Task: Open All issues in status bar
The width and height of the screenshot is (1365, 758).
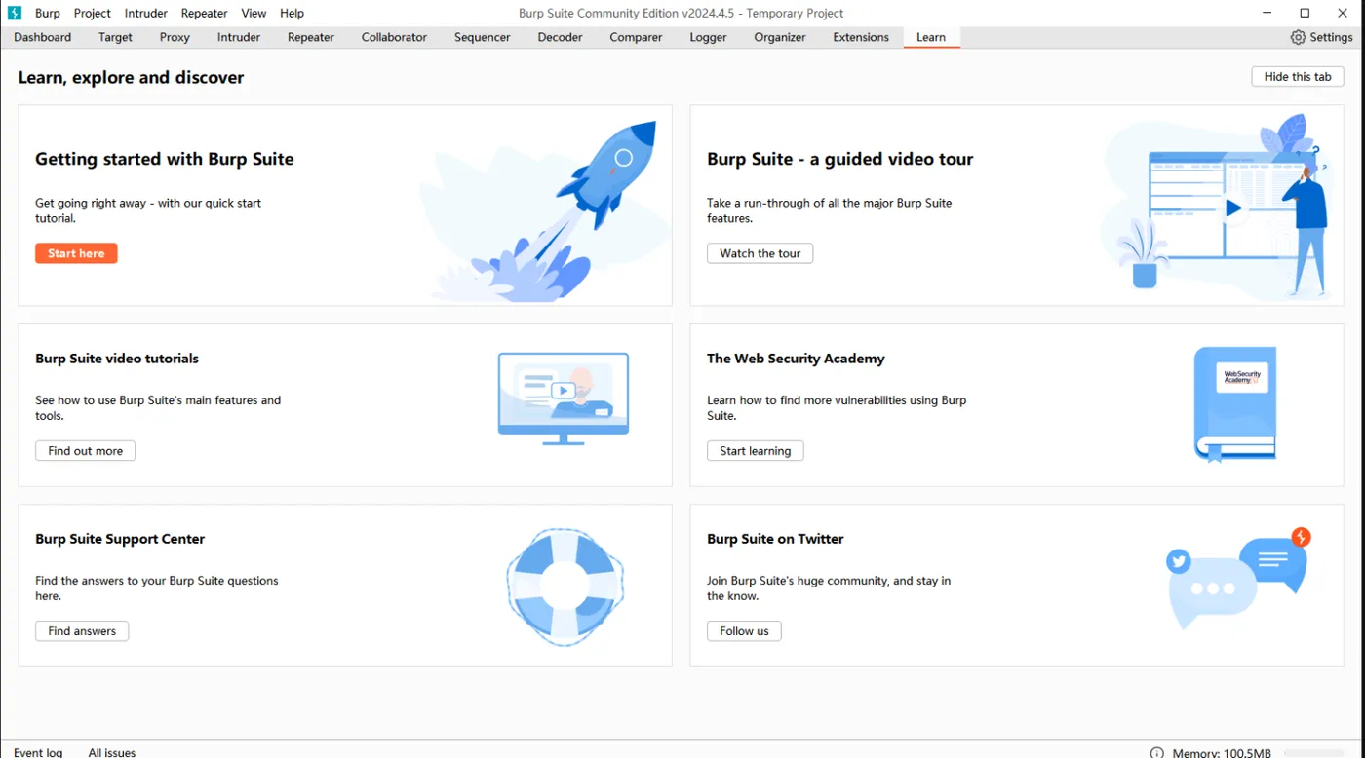Action: pyautogui.click(x=112, y=752)
